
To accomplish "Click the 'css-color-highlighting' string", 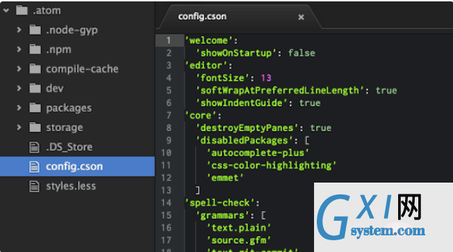I will (x=271, y=165).
